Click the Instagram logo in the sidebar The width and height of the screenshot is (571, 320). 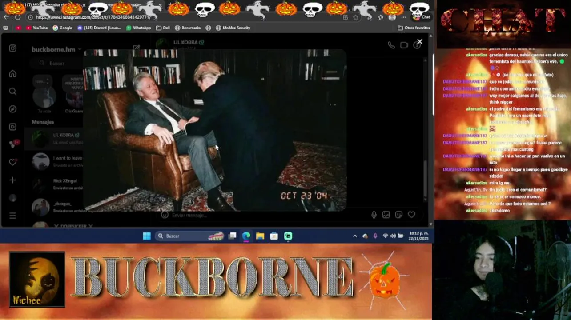point(13,48)
